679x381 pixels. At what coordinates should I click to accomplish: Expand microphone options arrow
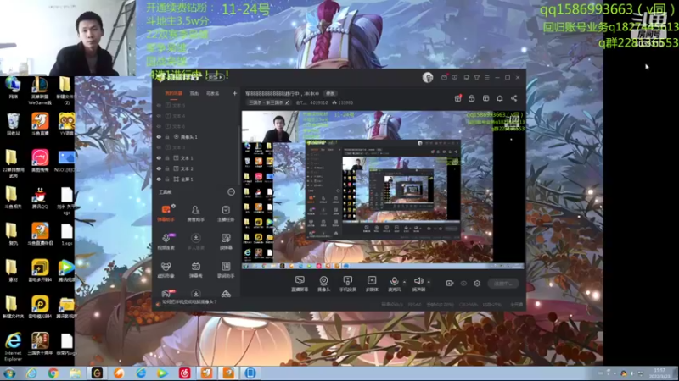pos(405,282)
